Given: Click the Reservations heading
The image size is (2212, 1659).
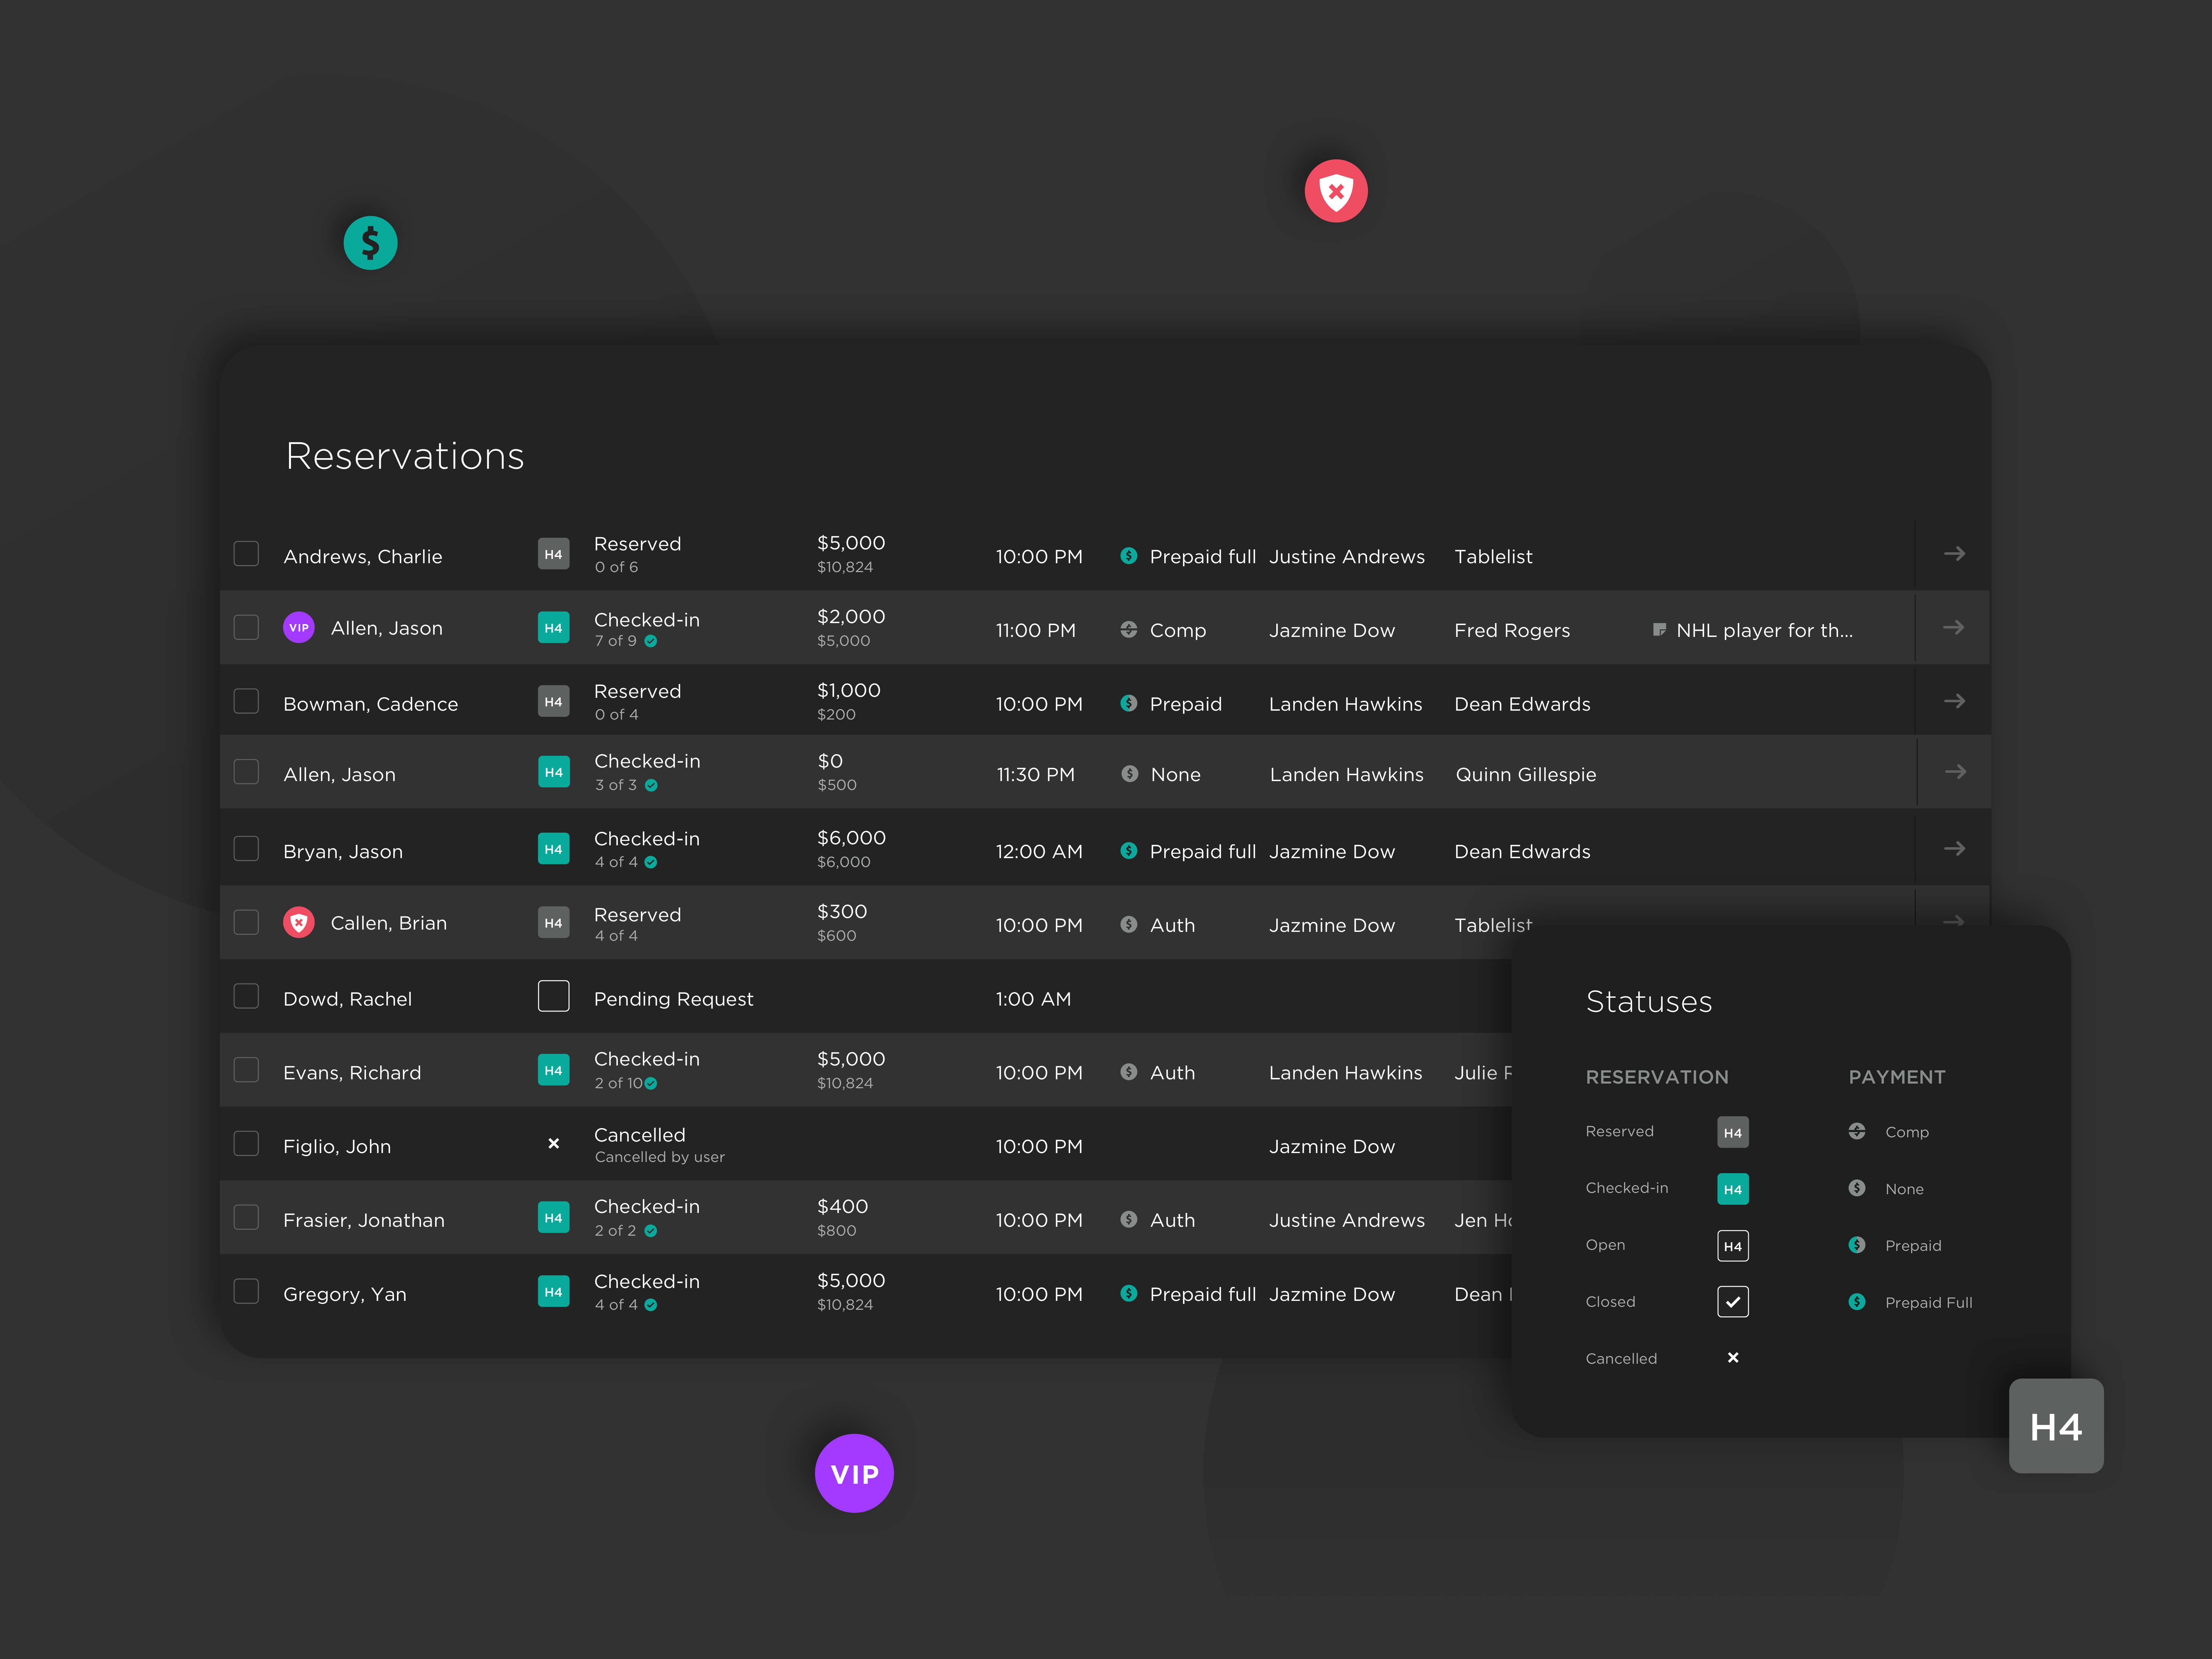Looking at the screenshot, I should tap(405, 457).
